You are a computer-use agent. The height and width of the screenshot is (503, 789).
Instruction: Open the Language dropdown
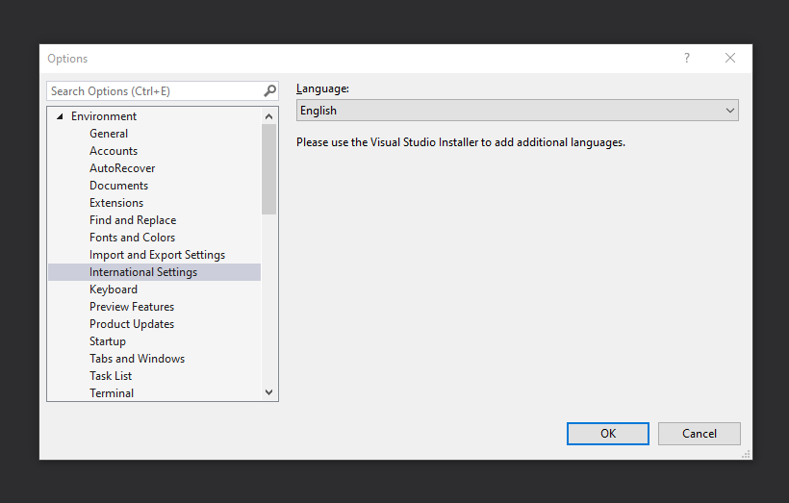[518, 111]
